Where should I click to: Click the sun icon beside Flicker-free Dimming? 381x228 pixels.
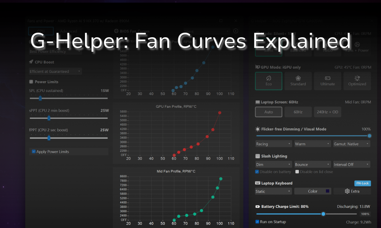tap(258, 129)
